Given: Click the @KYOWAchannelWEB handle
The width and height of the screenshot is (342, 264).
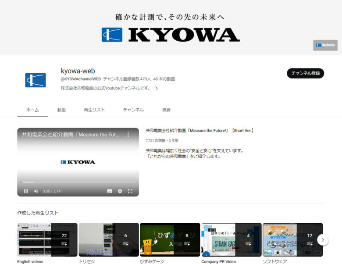Looking at the screenshot, I should click(81, 79).
